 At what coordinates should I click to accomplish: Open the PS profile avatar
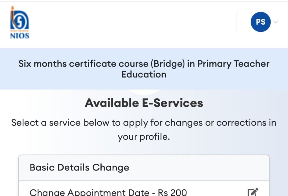pos(260,22)
